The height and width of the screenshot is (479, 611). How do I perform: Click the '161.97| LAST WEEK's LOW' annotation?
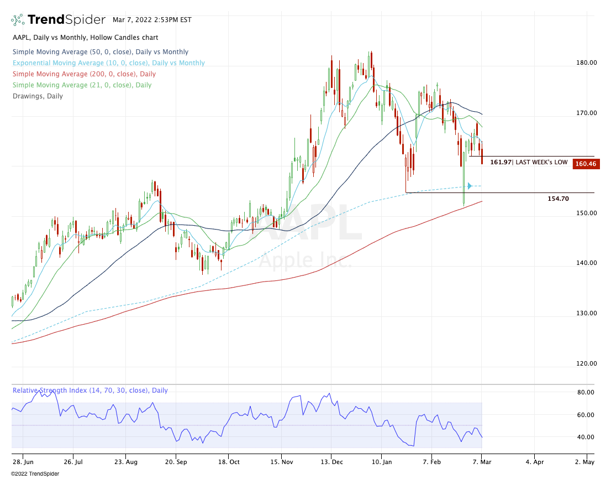pos(529,162)
